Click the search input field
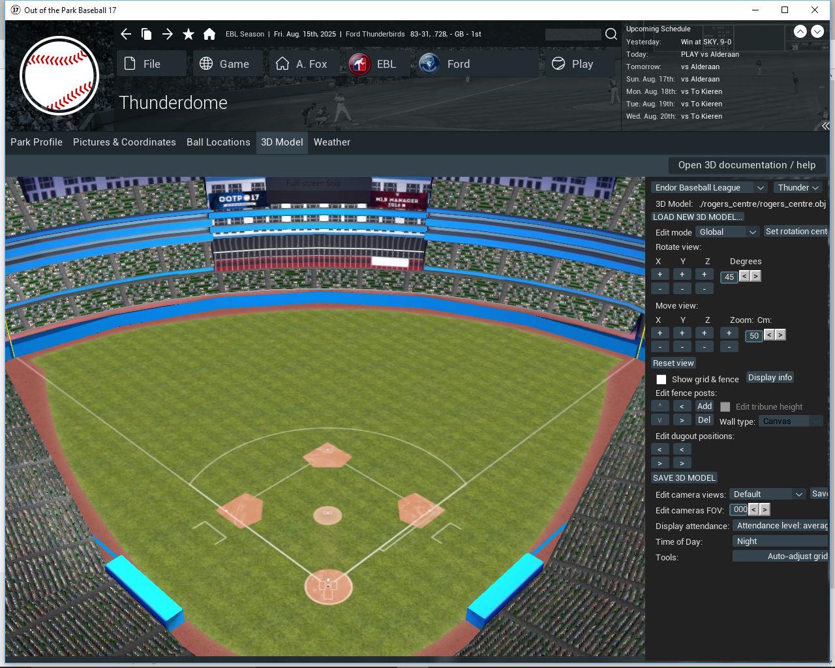The height and width of the screenshot is (668, 835). point(573,34)
